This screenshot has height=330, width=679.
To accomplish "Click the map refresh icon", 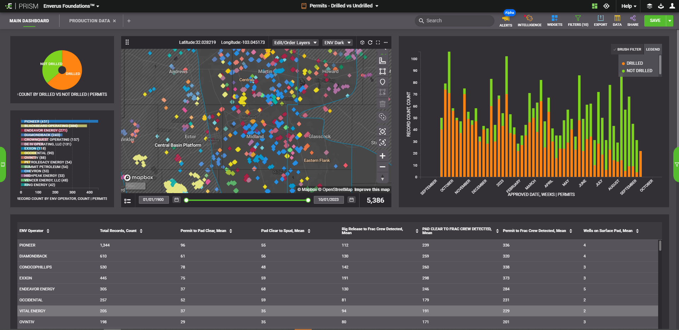I will pos(370,42).
